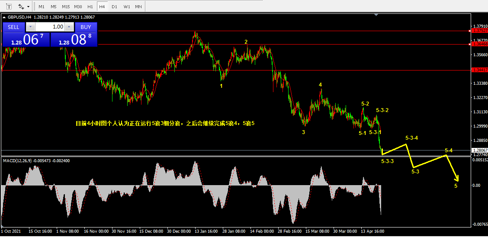The height and width of the screenshot is (237, 488).
Task: Select the Arrows drawing tool
Action: click(x=21, y=6)
